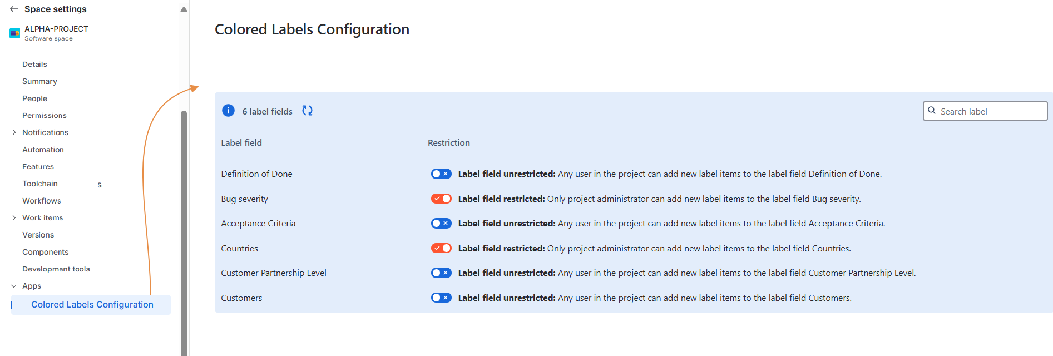Open the Colored Labels Configuration page
Image resolution: width=1053 pixels, height=356 pixels.
92,304
